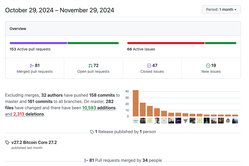Click the open pull requests icon
This screenshot has height=166, width=249.
(x=90, y=66)
